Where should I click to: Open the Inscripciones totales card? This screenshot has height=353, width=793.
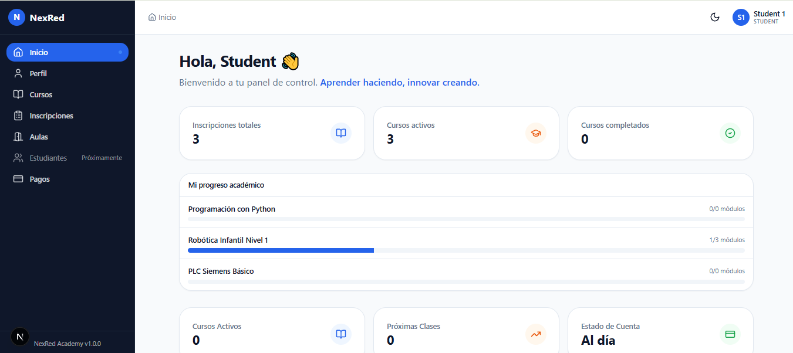coord(272,133)
